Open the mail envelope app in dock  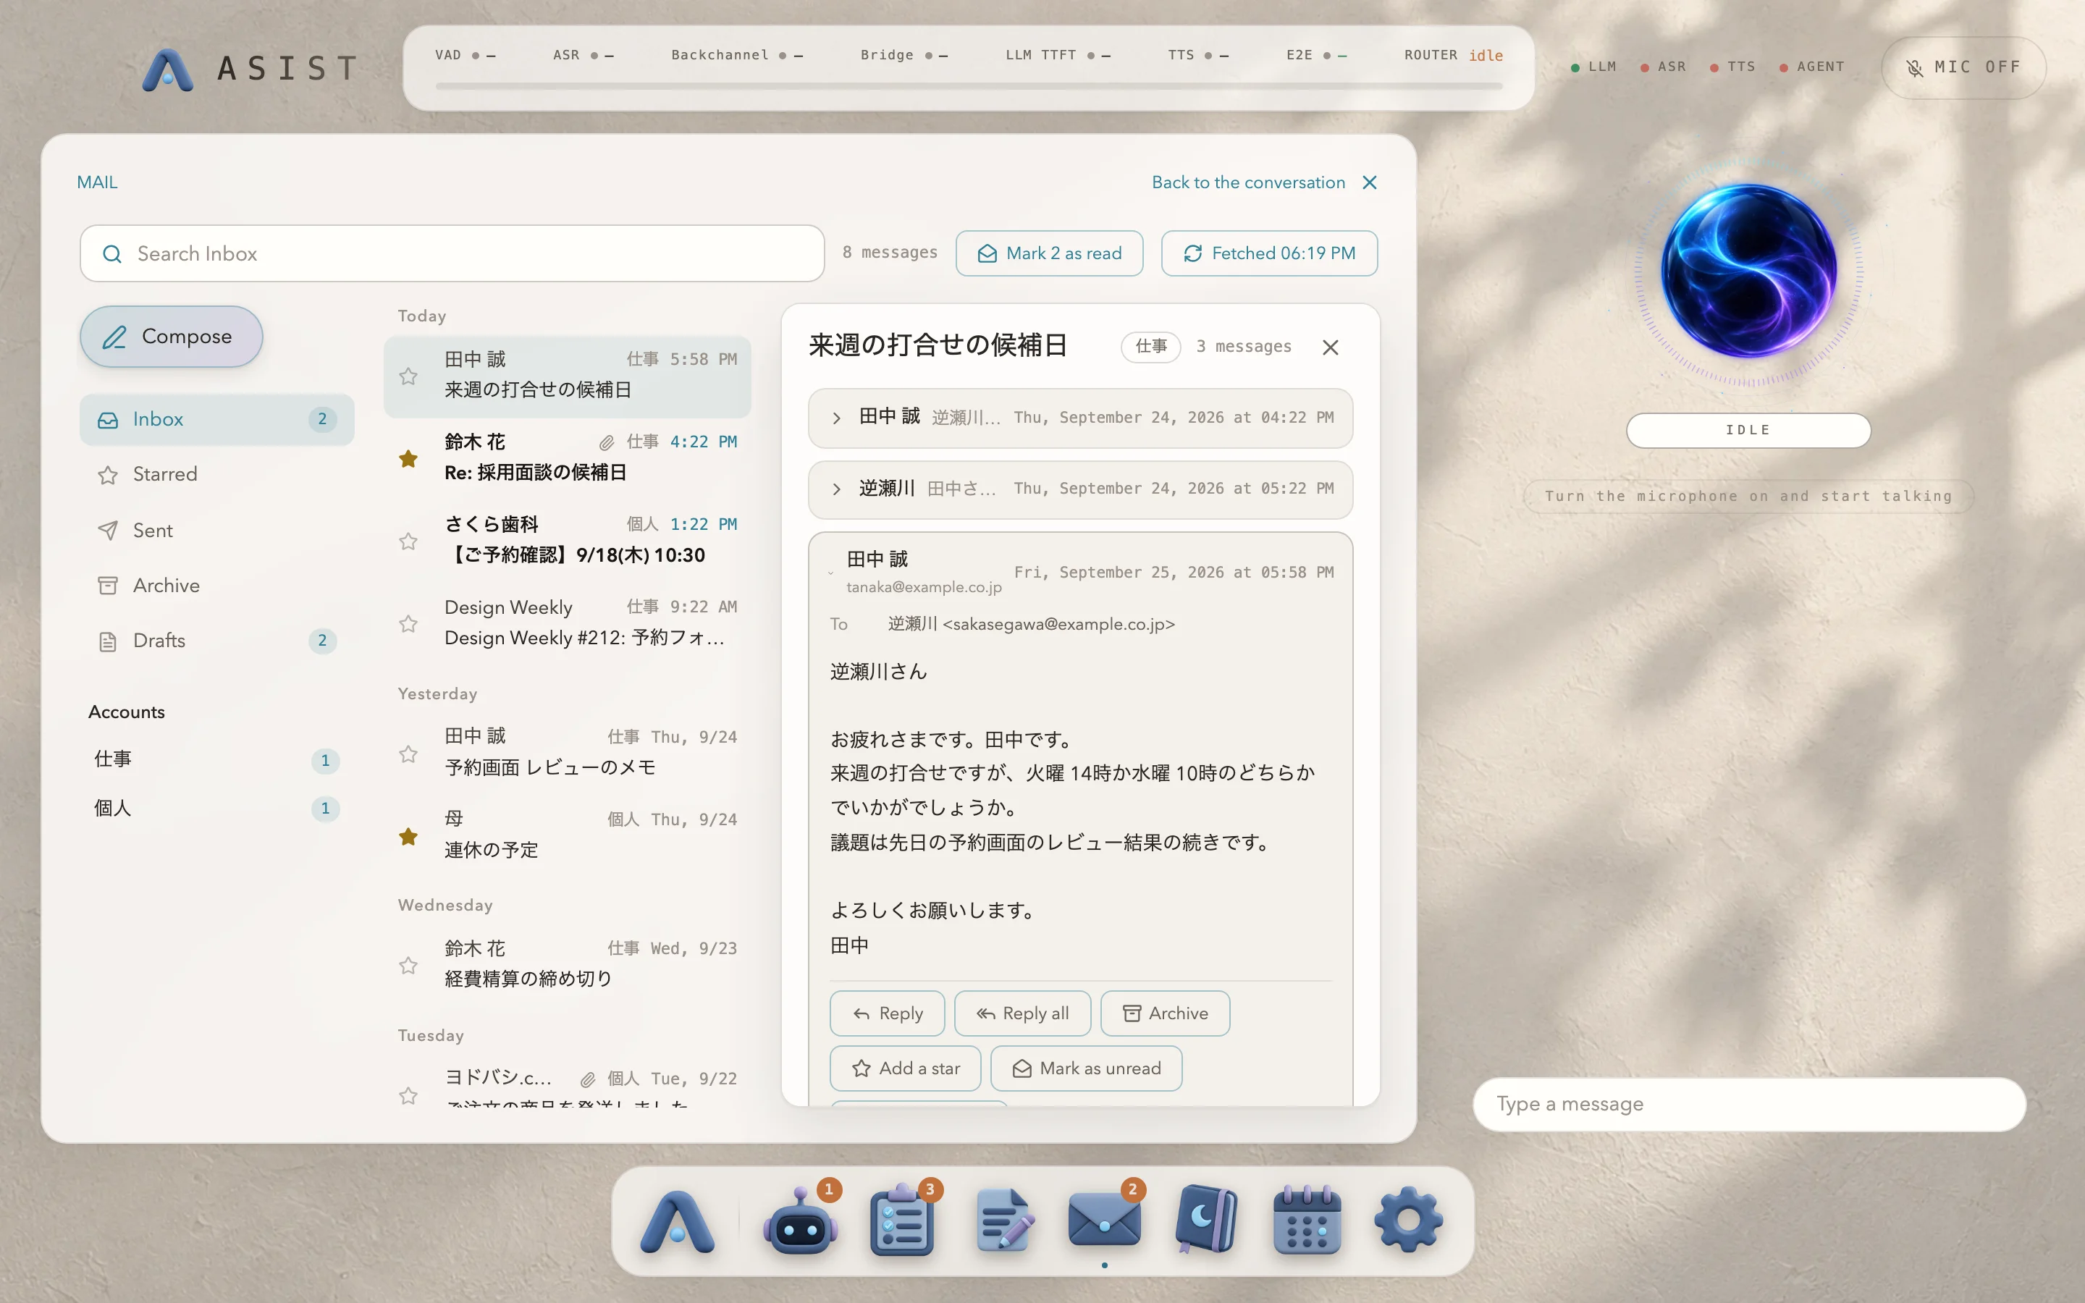[x=1105, y=1221]
